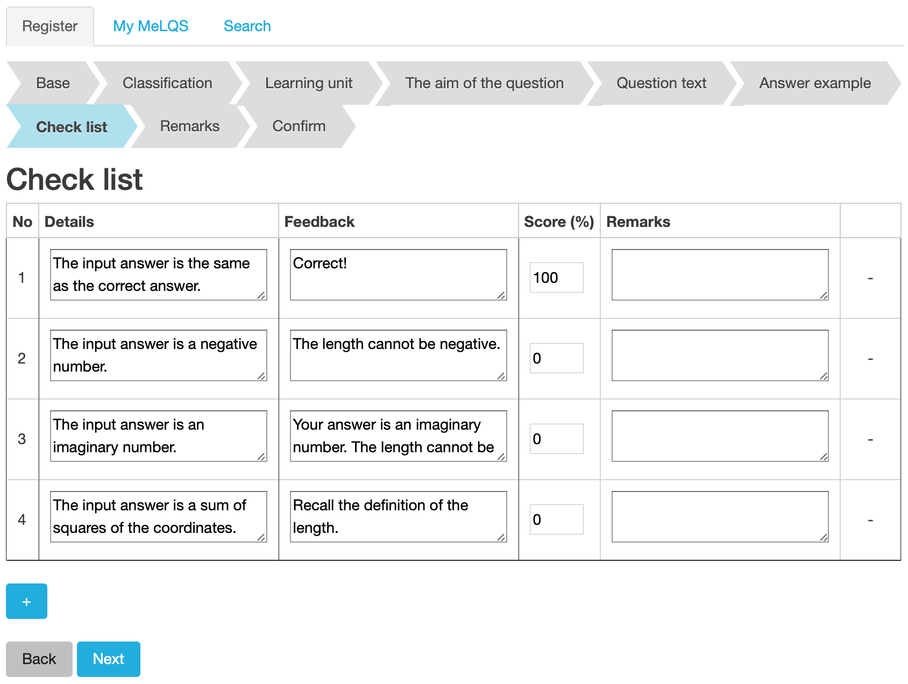The height and width of the screenshot is (684, 908).
Task: Go to the Learning unit step
Action: tap(309, 83)
